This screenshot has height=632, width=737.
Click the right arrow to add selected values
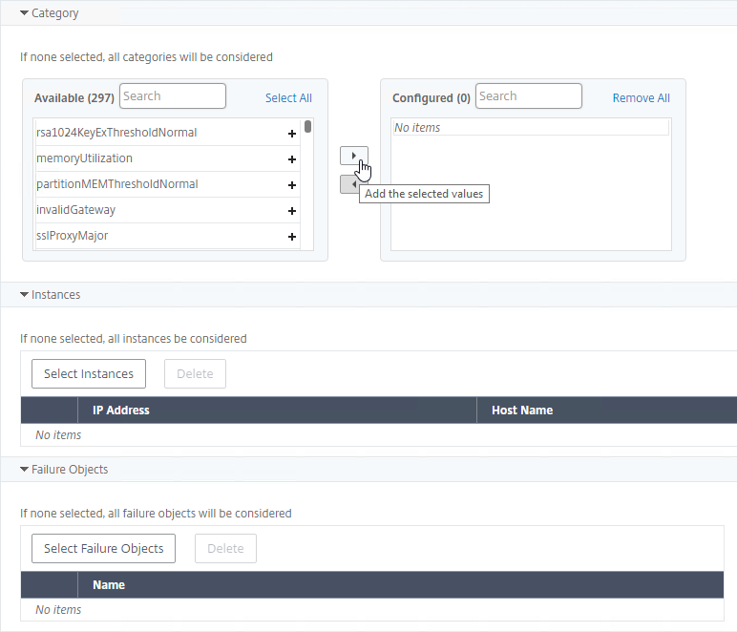[354, 156]
